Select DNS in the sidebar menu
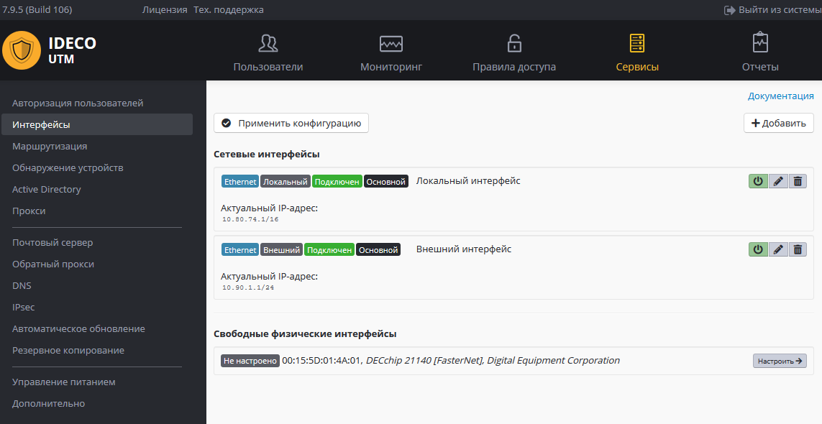 click(x=22, y=285)
